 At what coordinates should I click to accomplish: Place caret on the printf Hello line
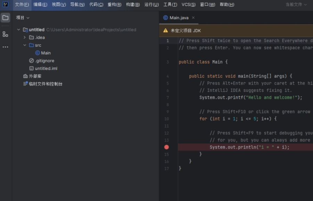pyautogui.click(x=251, y=97)
